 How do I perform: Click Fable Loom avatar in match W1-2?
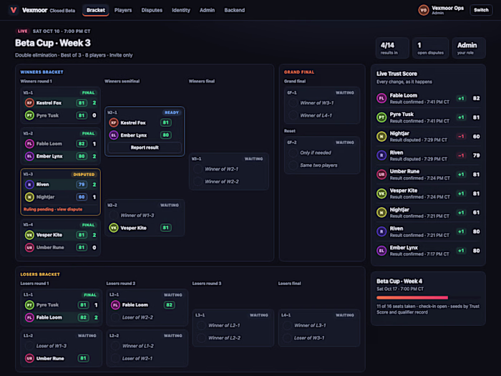click(x=29, y=143)
